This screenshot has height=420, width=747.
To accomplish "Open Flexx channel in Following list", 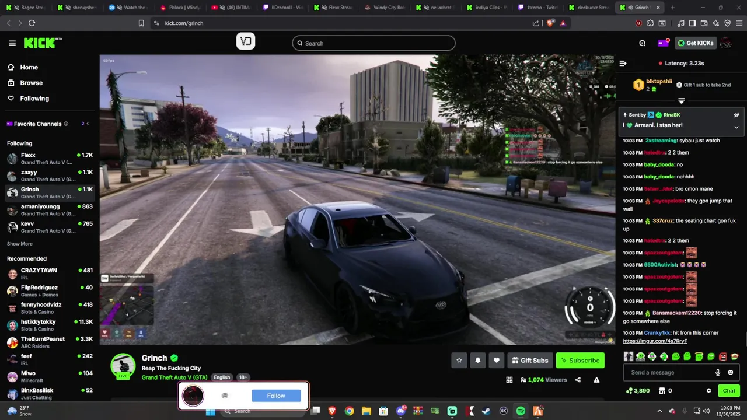I will 50,159.
